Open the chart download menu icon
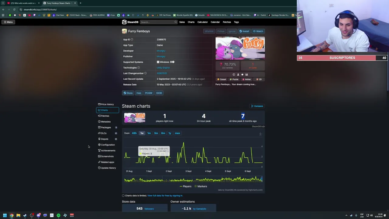Screen dimensions: 389x219 pyautogui.click(x=260, y=134)
